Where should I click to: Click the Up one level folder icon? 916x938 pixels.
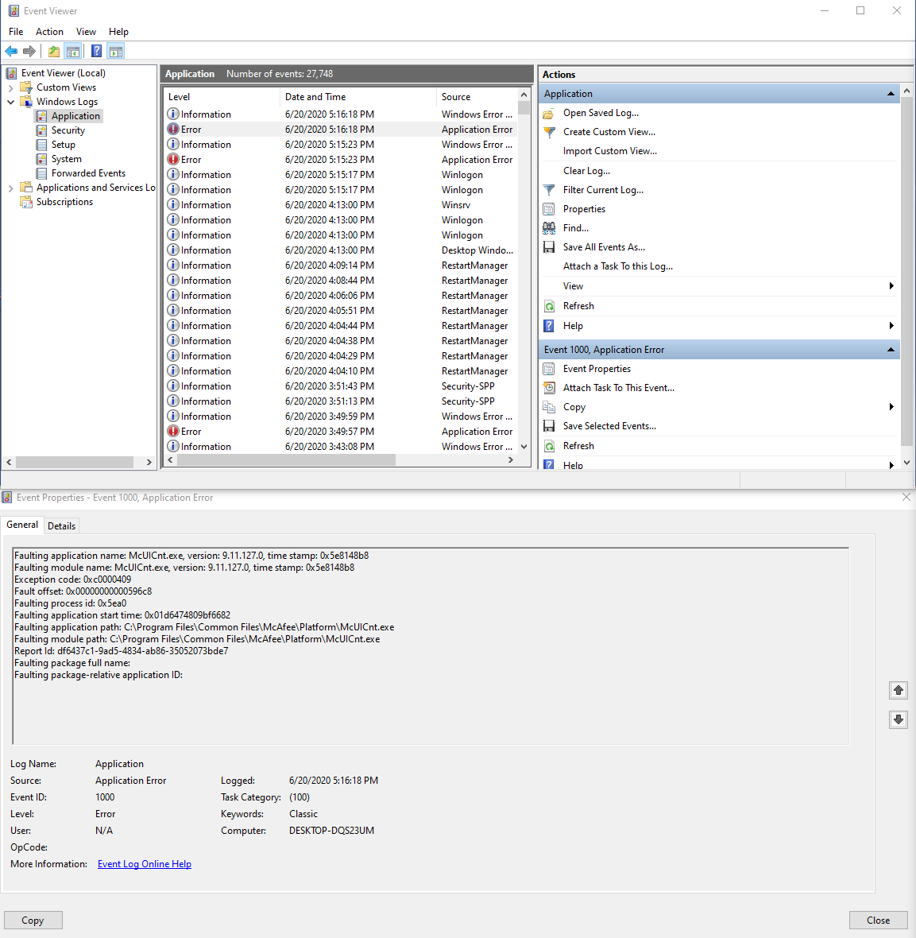[x=54, y=52]
